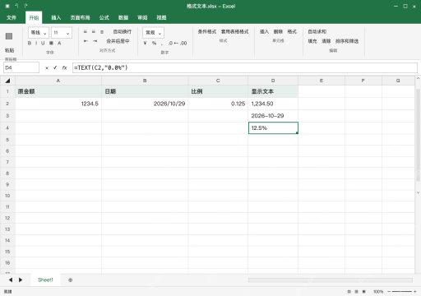
Task: Click the align center icon
Action: point(94,32)
